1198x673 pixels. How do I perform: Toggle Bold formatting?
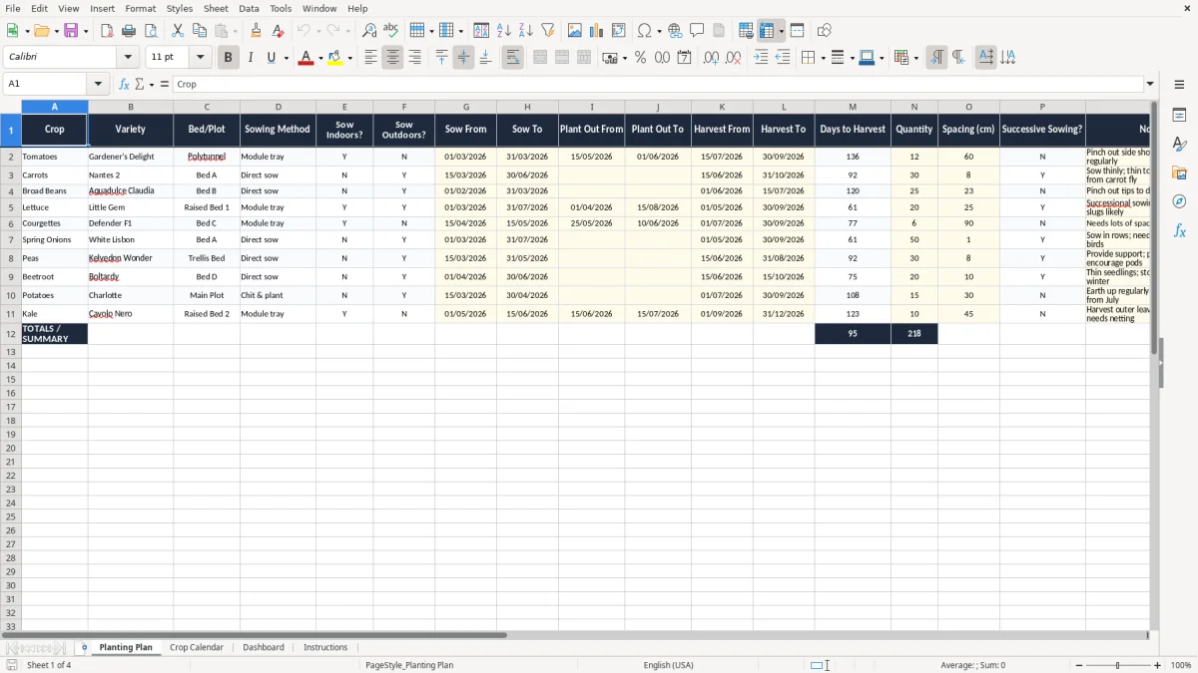[228, 58]
